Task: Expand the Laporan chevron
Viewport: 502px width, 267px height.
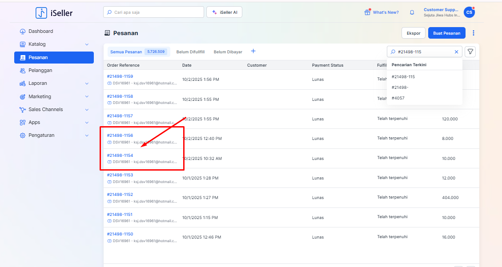Action: coord(87,84)
